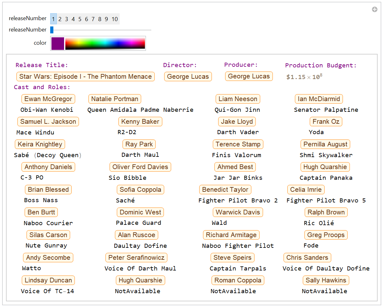The width and height of the screenshot is (383, 307).
Task: Select Richard Armitage cast entry
Action: [x=231, y=235]
